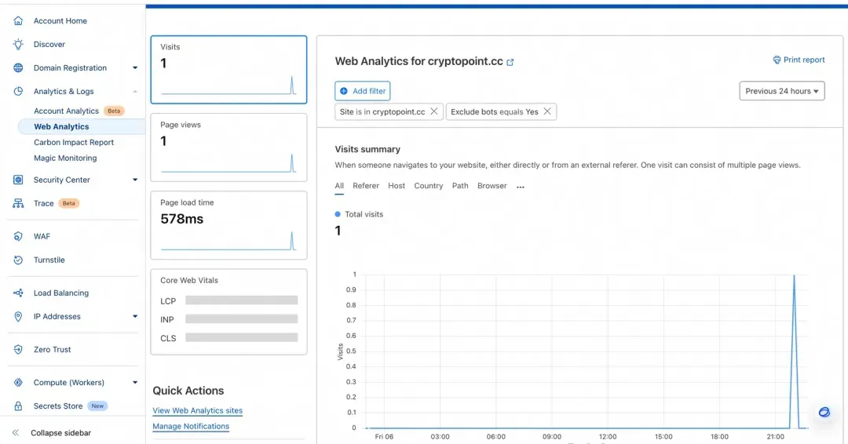
Task: Click the Load Balancing icon
Action: (18, 293)
